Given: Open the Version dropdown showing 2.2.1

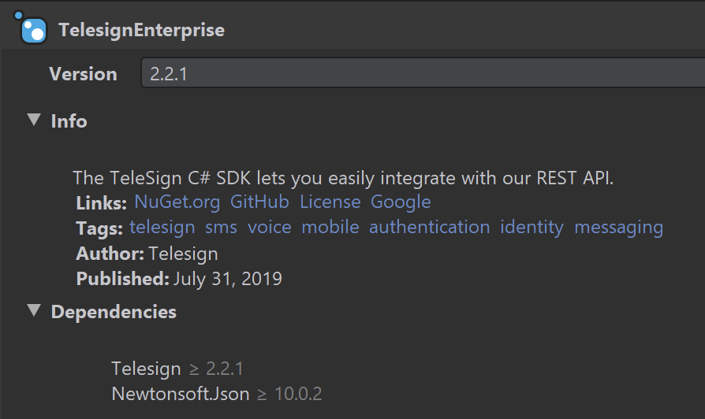Looking at the screenshot, I should click(x=423, y=72).
